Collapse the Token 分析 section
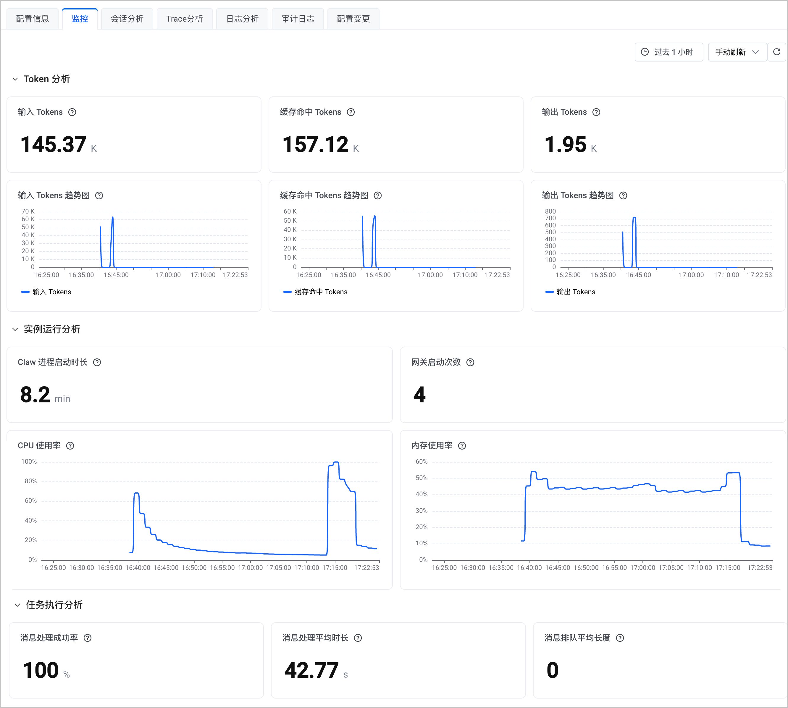 click(15, 79)
